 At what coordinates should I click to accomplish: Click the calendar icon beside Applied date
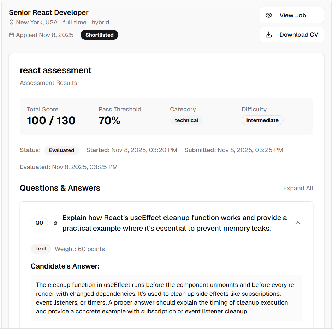(x=12, y=35)
